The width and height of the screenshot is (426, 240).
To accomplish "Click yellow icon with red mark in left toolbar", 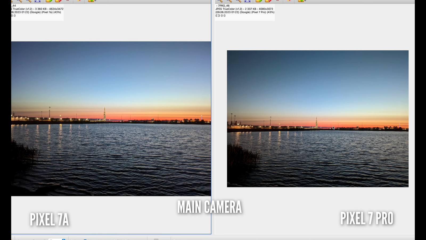I will click(x=58, y=1).
